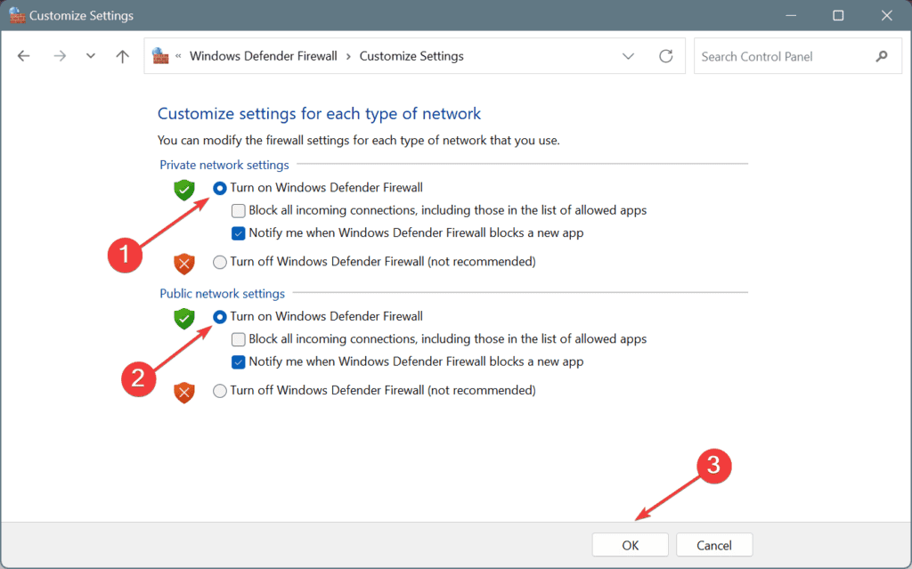
Task: Go up one level with up arrow
Action: (122, 56)
